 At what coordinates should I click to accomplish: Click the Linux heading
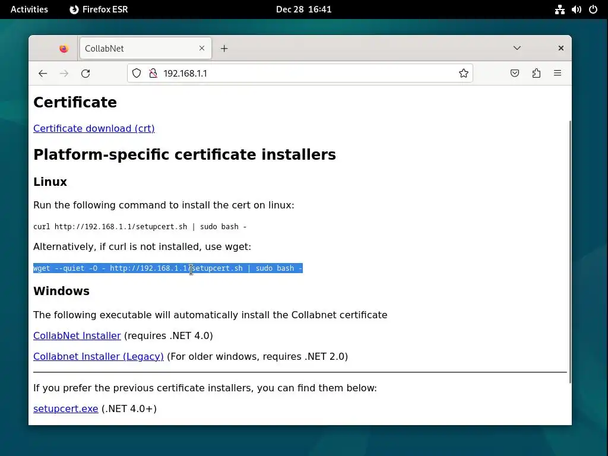50,182
